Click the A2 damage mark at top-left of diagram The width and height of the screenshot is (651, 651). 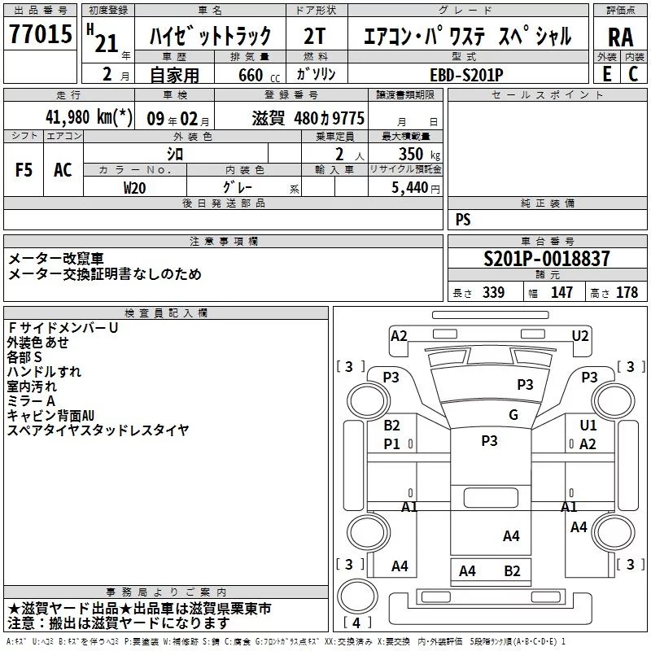(399, 336)
